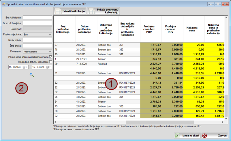Screen dimensions: 231x141
Task: Select cell with invoice number 361
Action: pyautogui.click(x=129, y=45)
